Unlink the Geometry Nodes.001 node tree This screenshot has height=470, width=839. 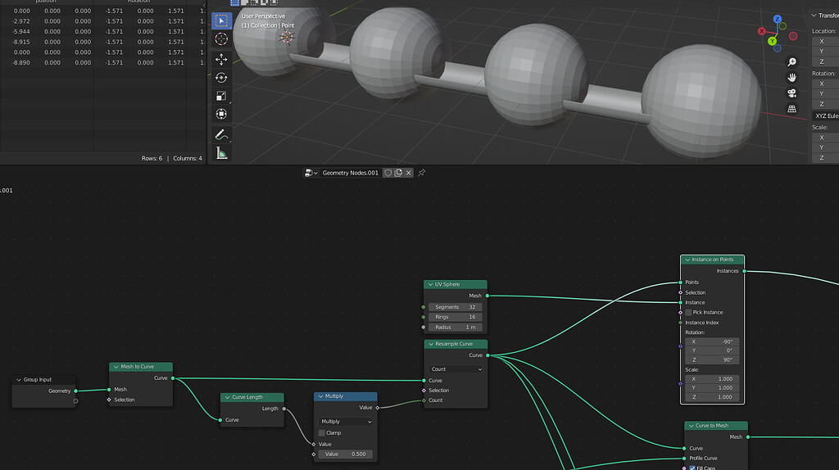[x=408, y=173]
